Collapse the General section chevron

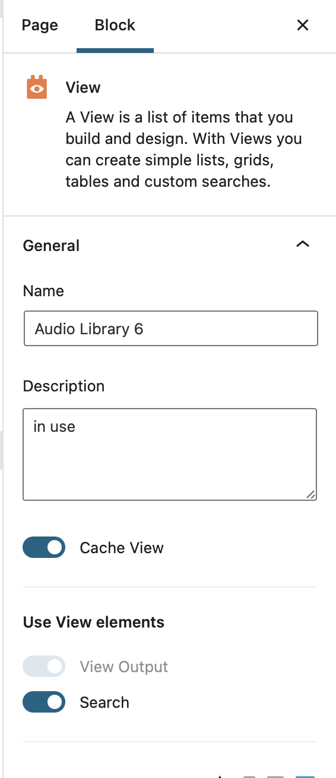coord(303,245)
